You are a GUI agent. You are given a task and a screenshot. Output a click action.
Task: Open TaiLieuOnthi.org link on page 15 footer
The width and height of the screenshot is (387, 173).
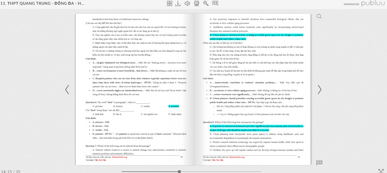click(x=237, y=157)
